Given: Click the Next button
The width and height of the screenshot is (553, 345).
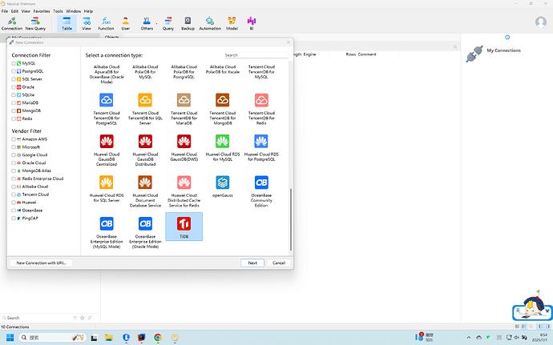Looking at the screenshot, I should point(252,263).
